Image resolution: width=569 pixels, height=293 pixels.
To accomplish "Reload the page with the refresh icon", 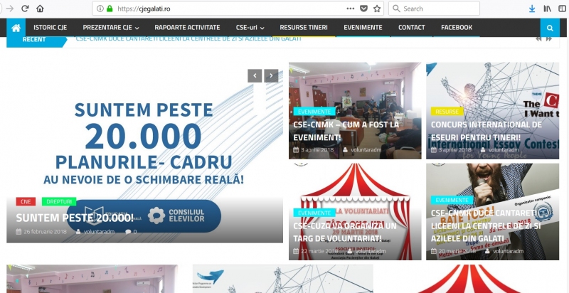I will tap(25, 9).
